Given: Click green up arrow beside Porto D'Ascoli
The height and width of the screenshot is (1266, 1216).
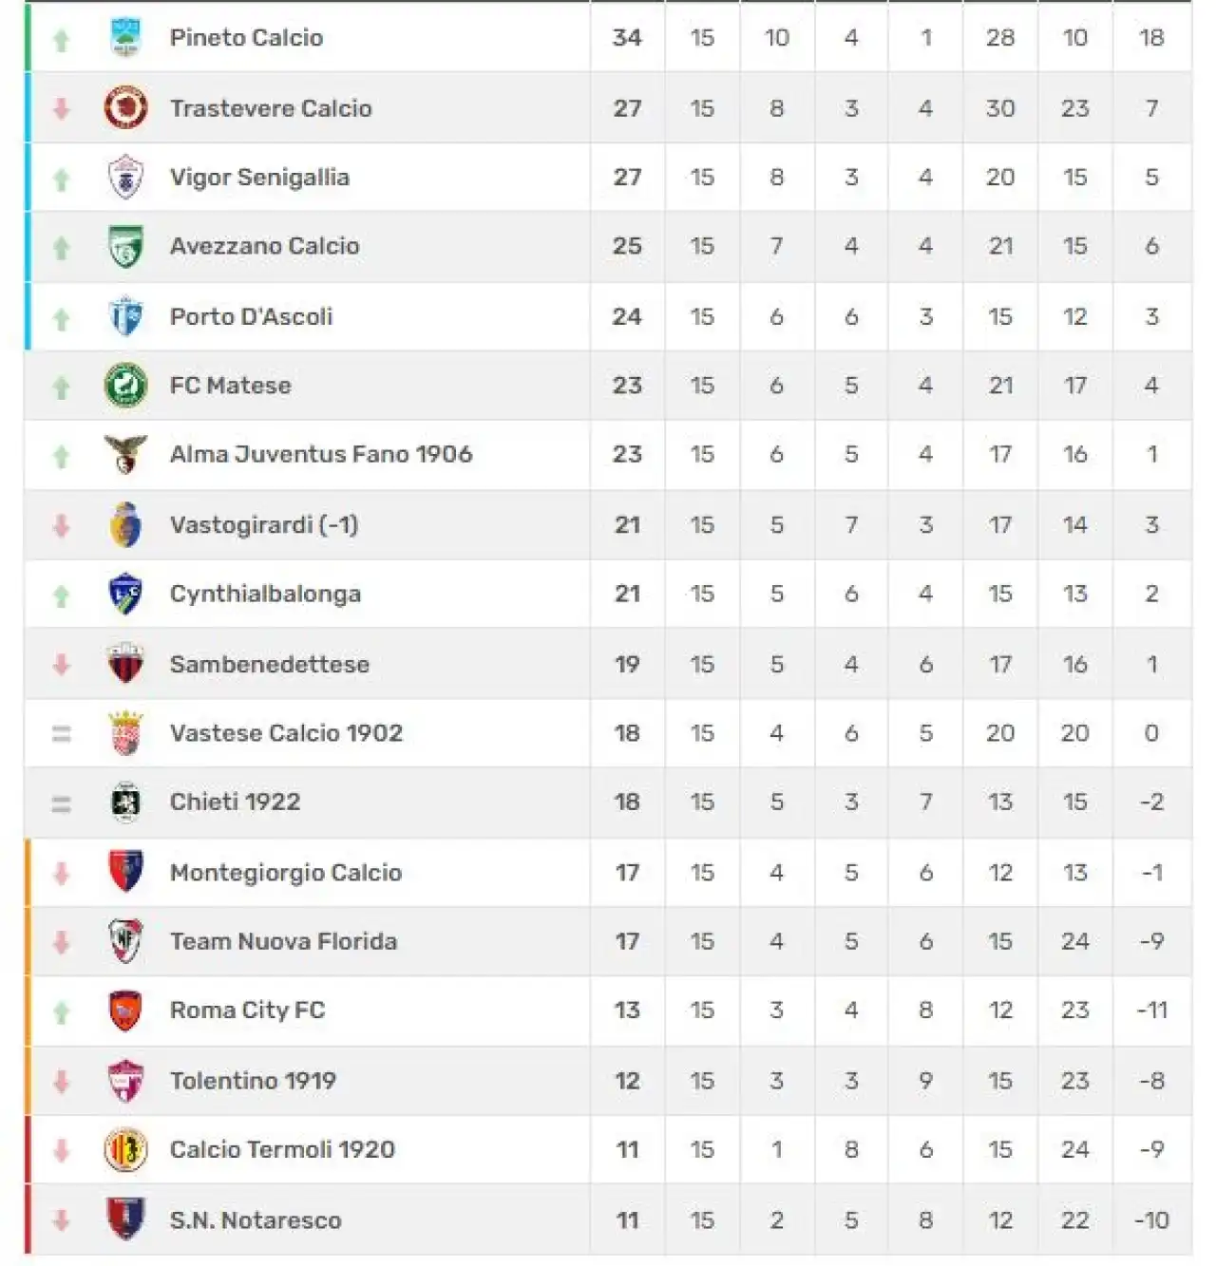Looking at the screenshot, I should (x=62, y=318).
